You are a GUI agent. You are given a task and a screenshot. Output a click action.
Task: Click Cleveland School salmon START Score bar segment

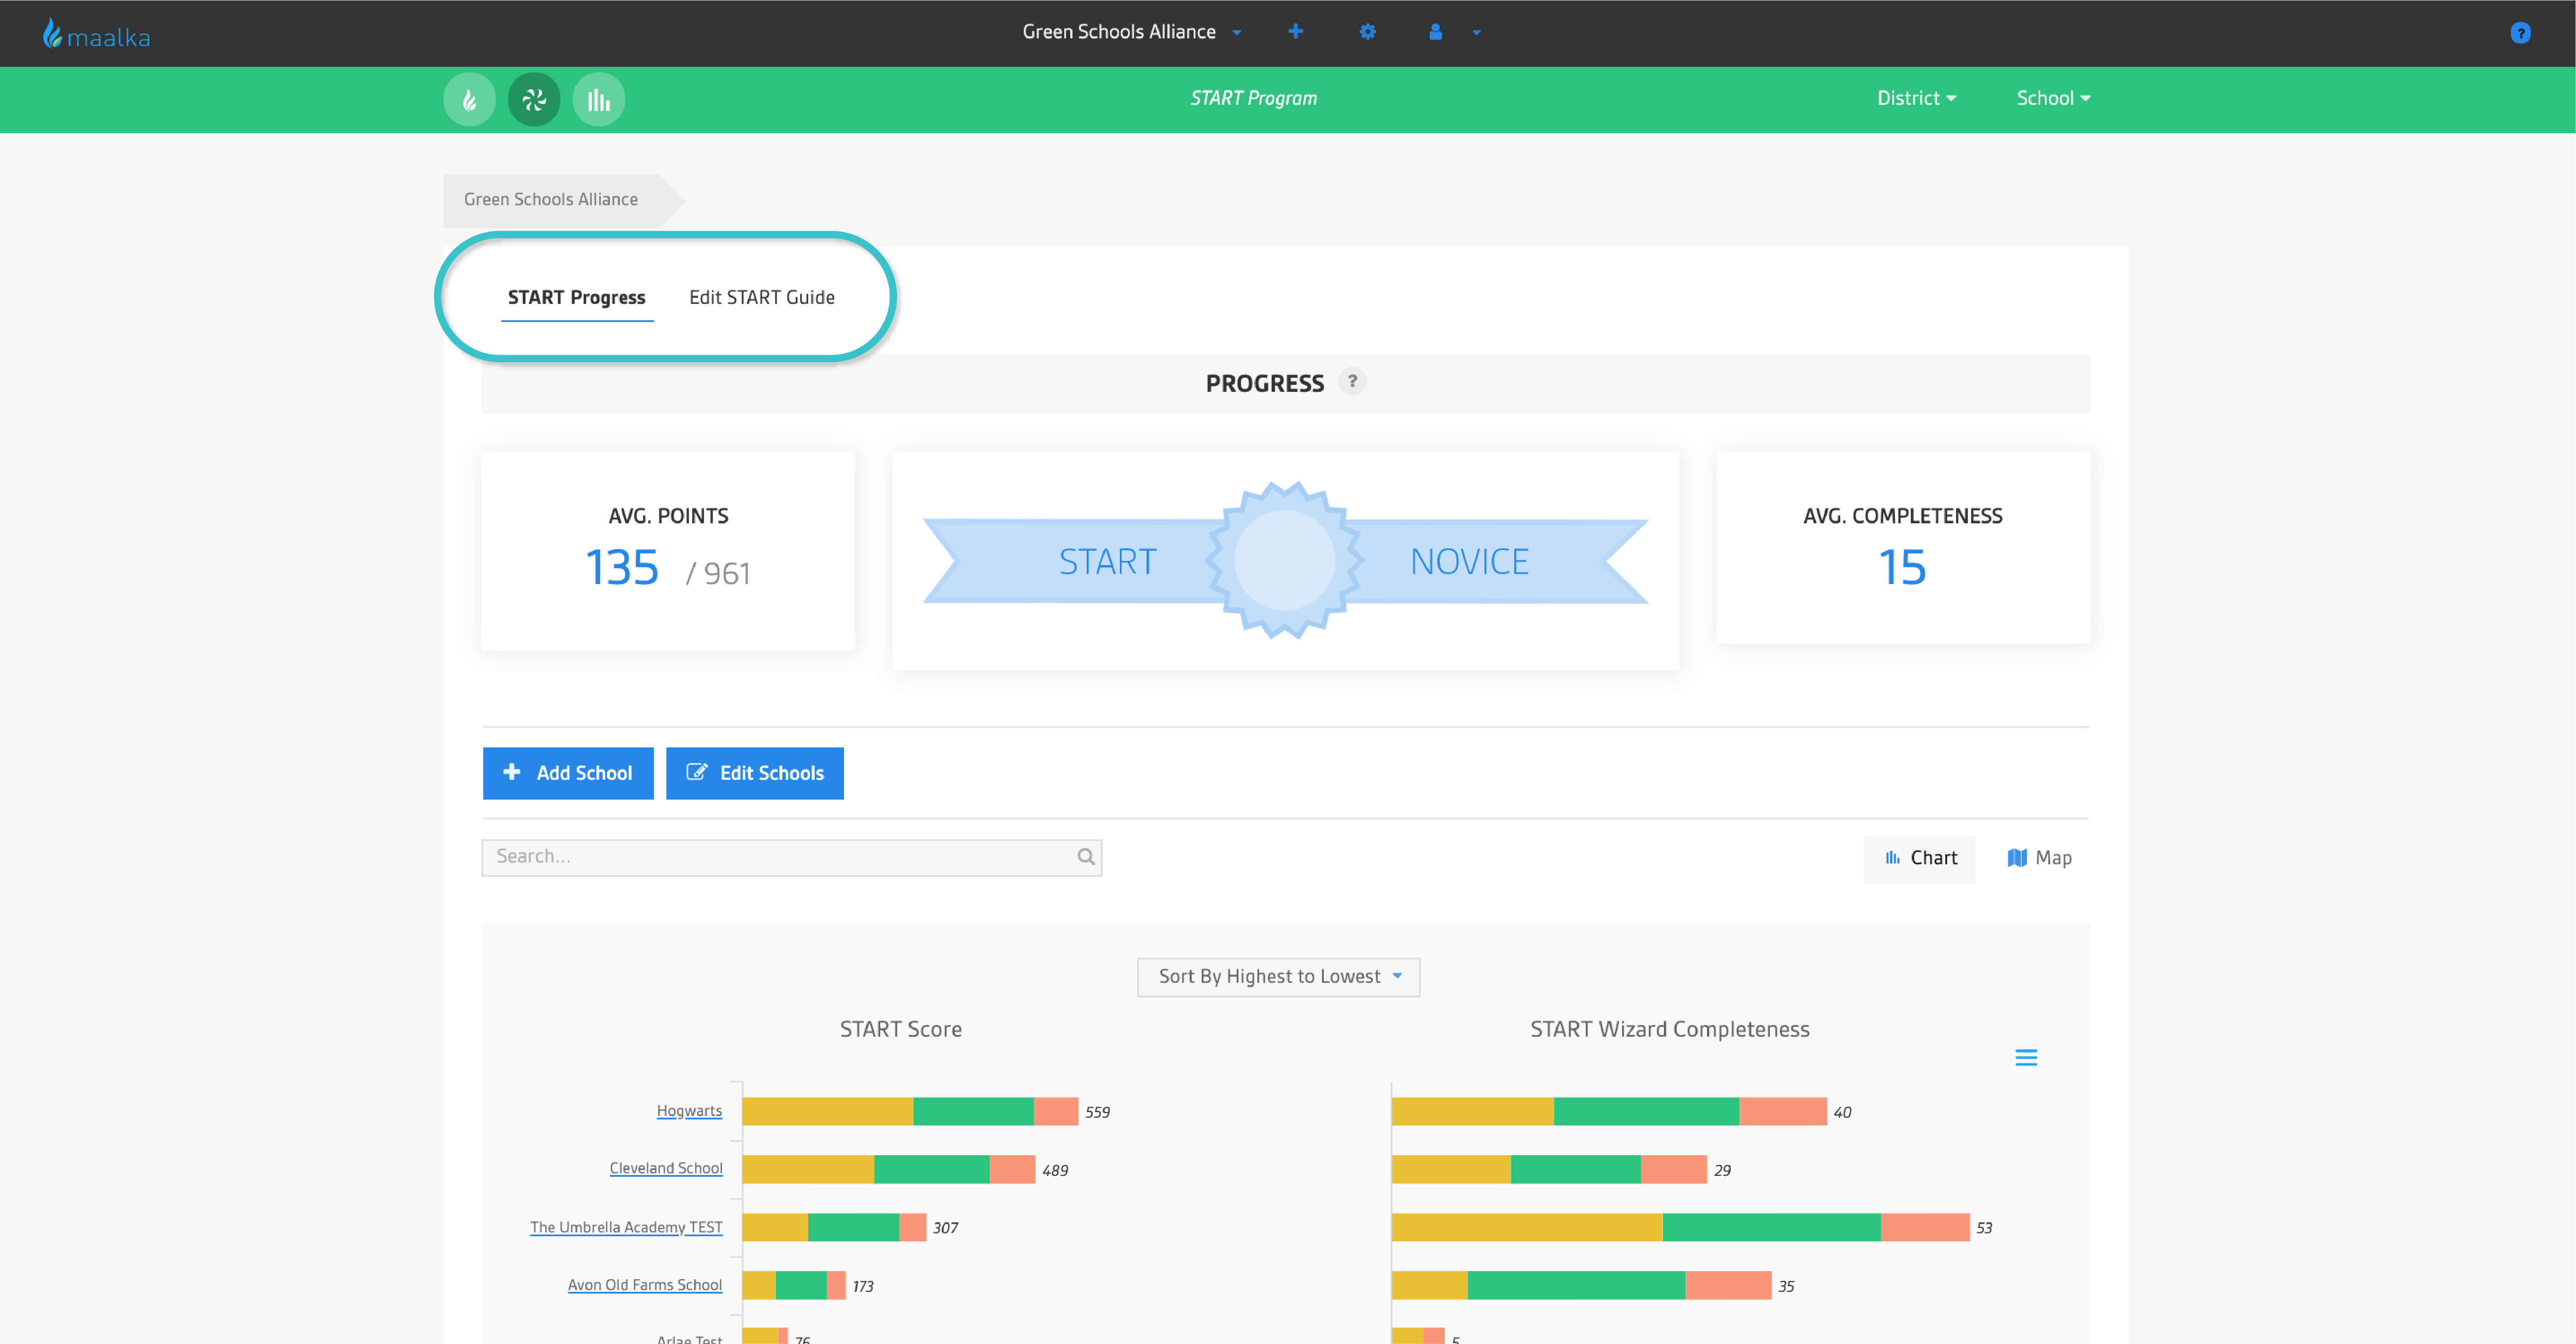click(1012, 1169)
